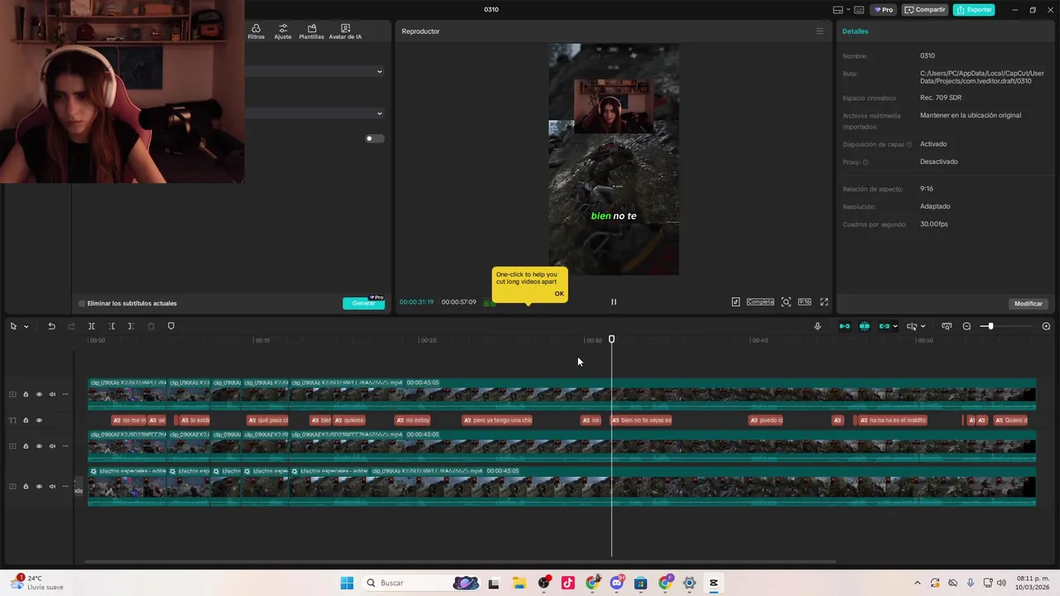Open the Filtros panel
Viewport: 1060px width, 596px height.
tap(256, 31)
